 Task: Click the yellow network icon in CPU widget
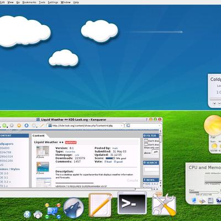pyautogui.click(x=202, y=201)
